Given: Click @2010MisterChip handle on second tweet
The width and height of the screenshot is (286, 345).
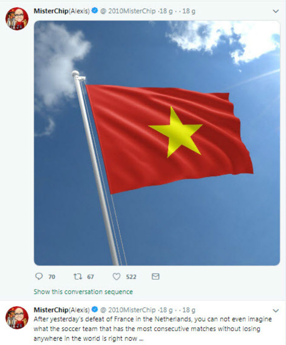Looking at the screenshot, I should (128, 310).
